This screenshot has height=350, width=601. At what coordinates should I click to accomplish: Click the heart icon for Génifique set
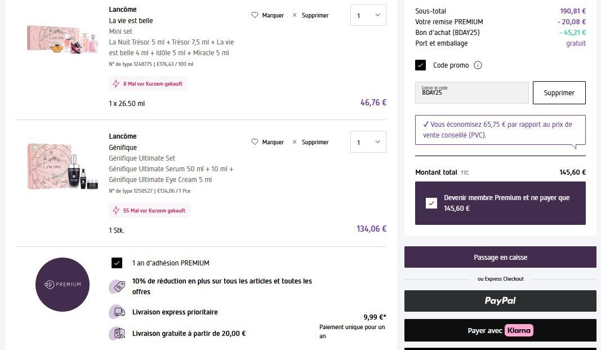[255, 142]
